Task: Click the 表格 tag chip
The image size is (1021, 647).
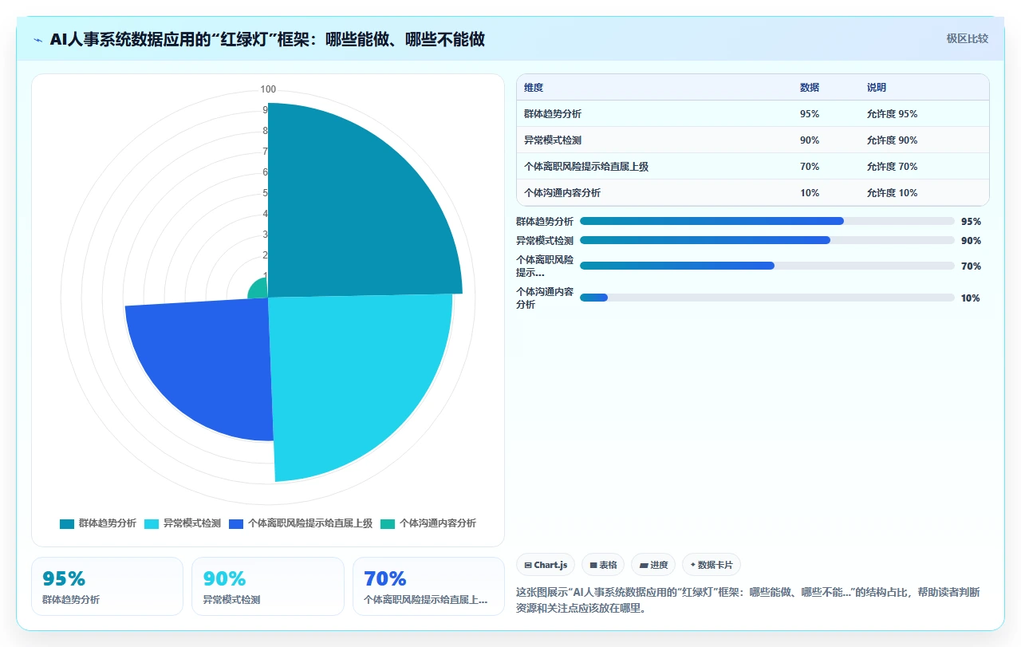Action: point(603,565)
